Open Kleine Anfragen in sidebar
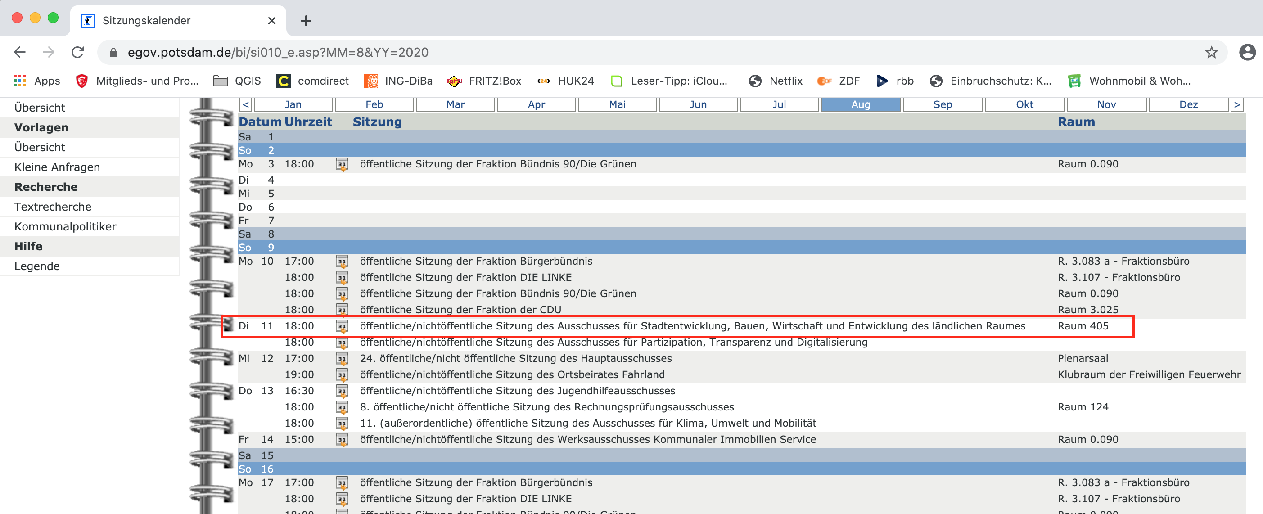Image resolution: width=1263 pixels, height=514 pixels. (x=57, y=167)
